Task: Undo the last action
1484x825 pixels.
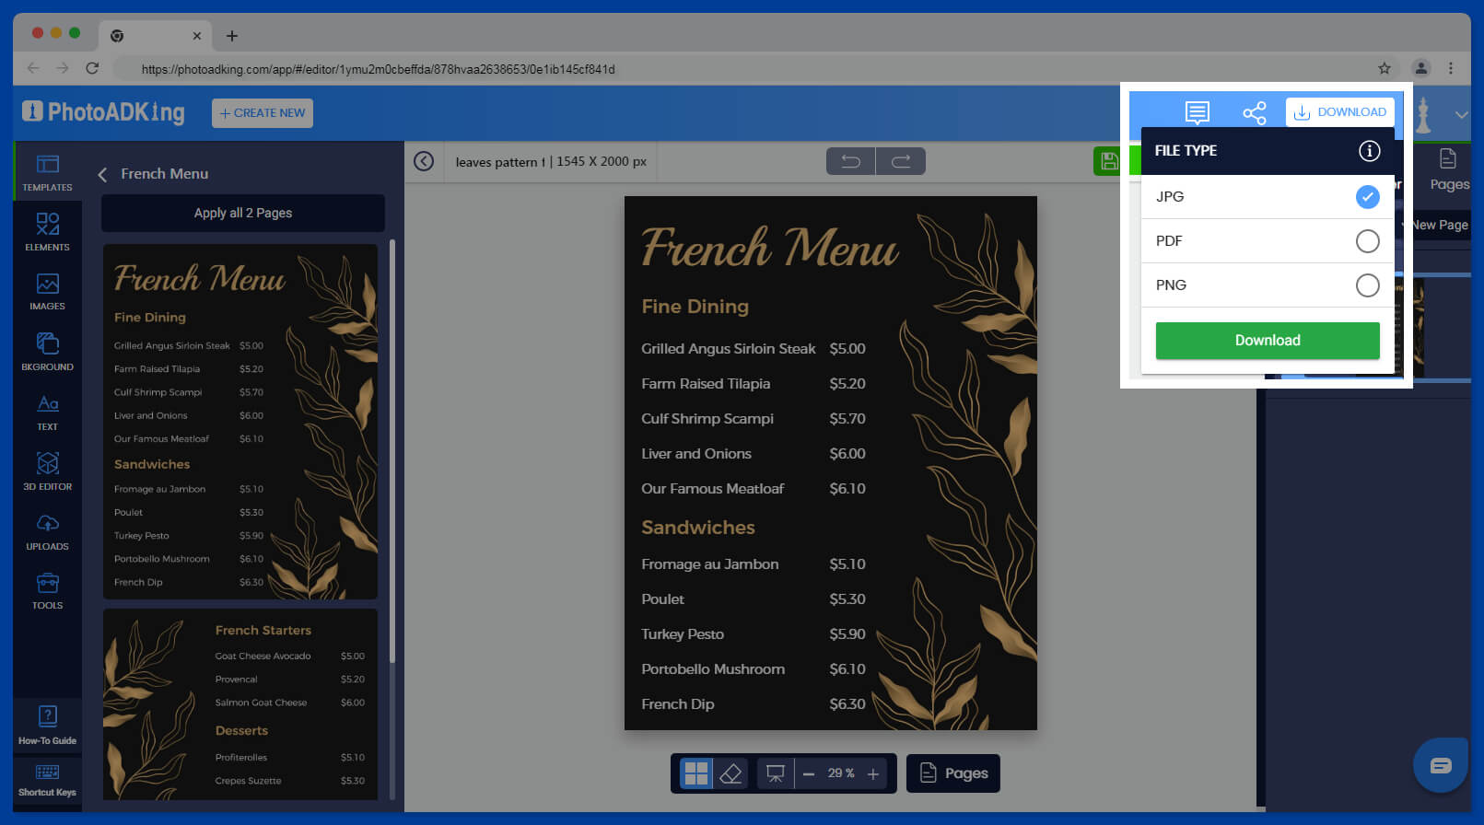Action: [x=851, y=161]
